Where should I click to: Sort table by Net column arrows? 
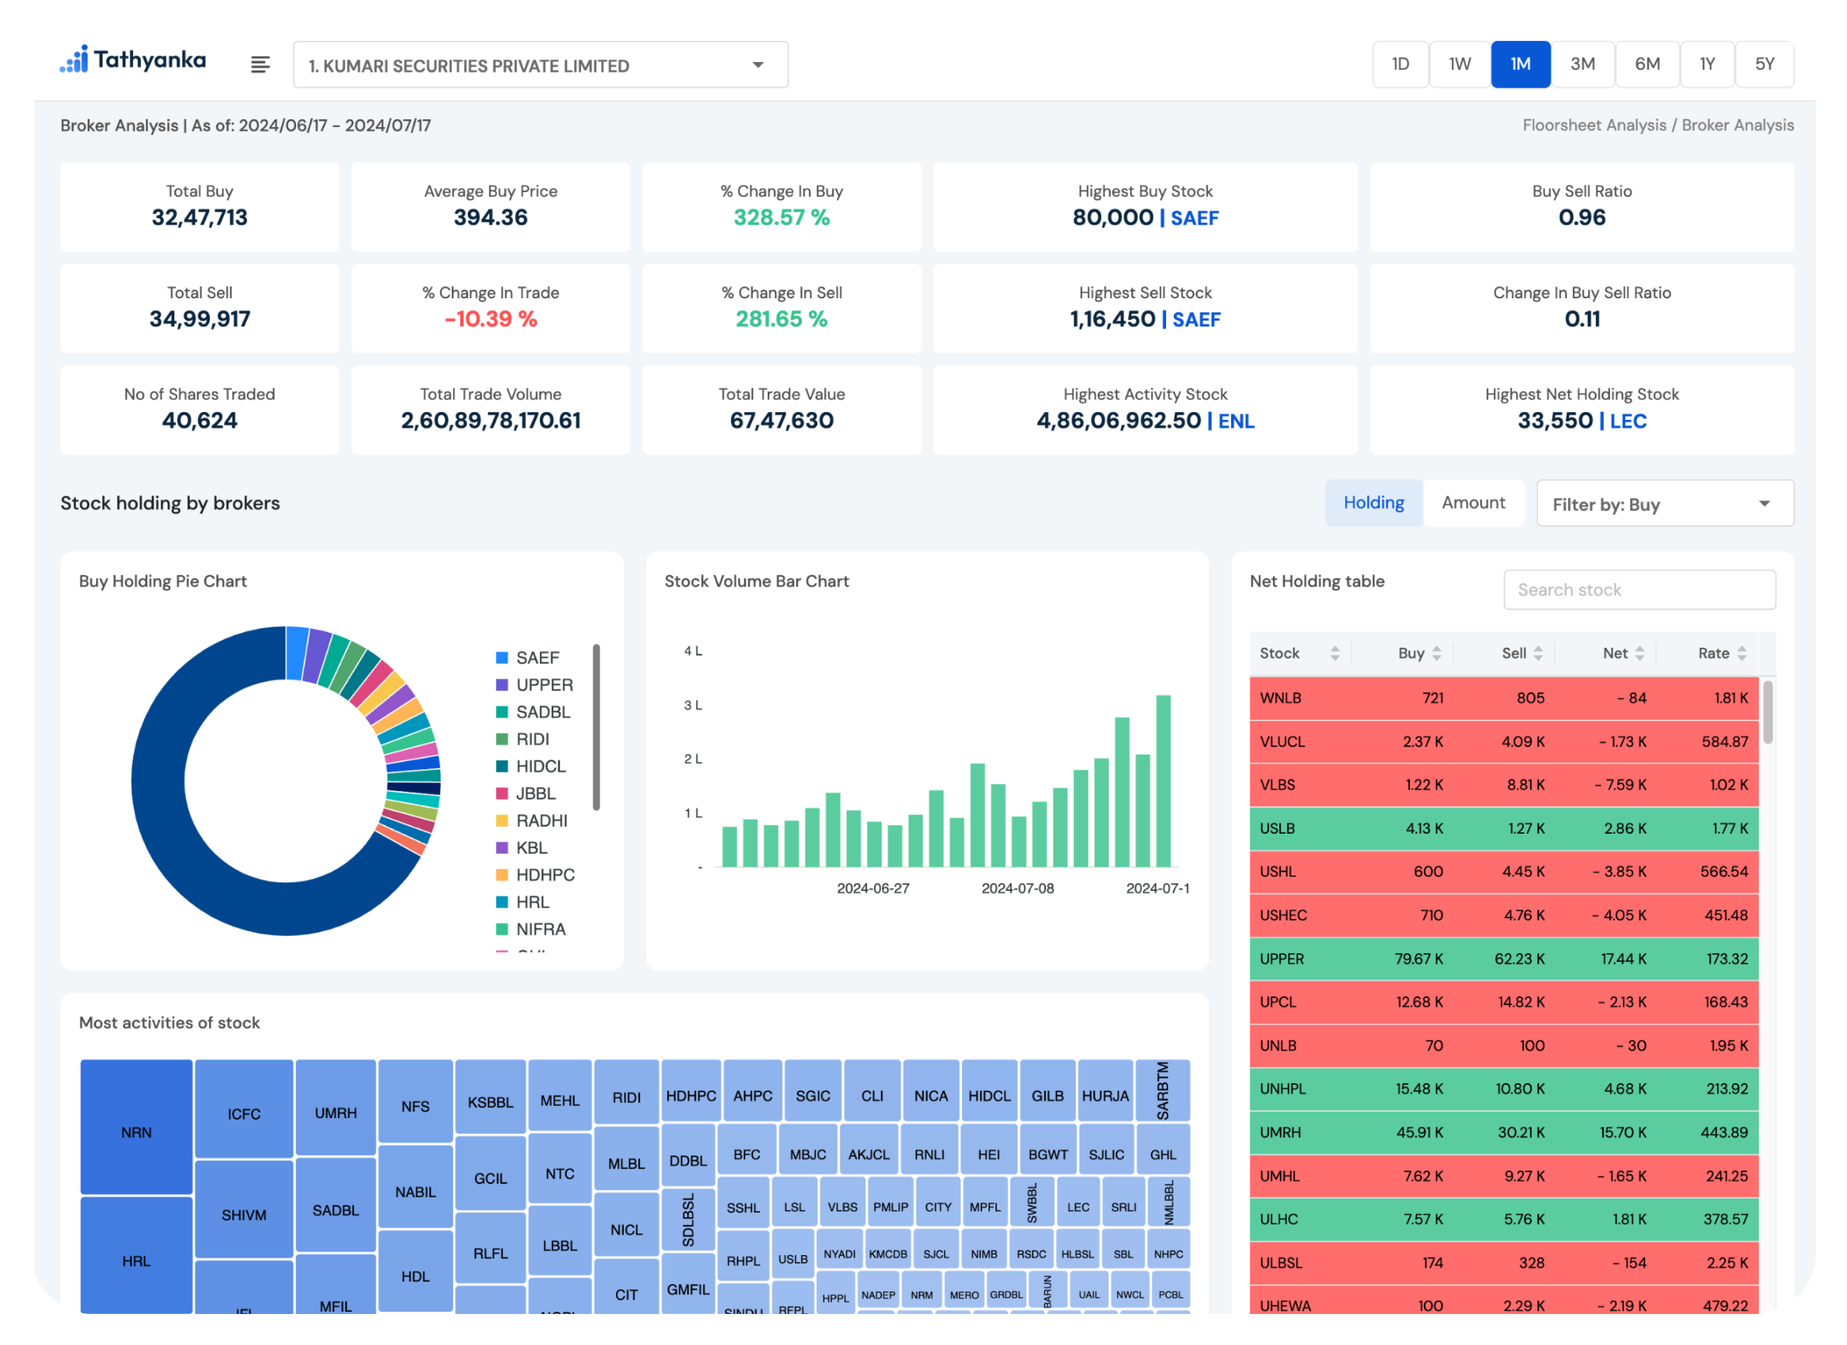(1640, 653)
